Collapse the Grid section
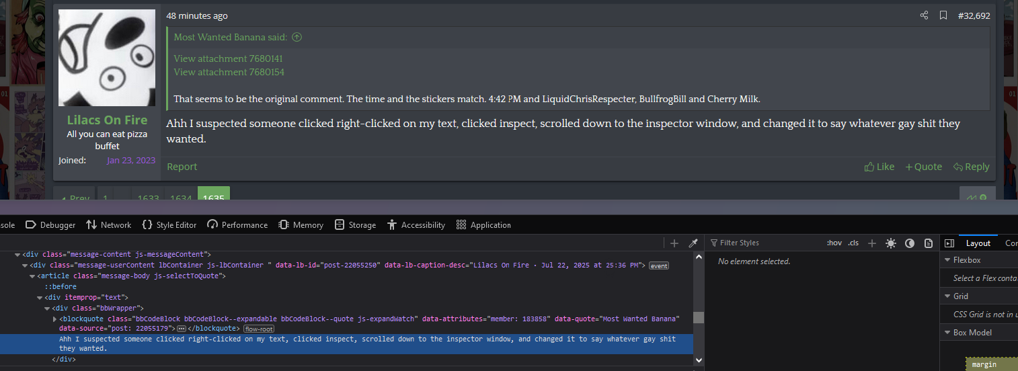The height and width of the screenshot is (371, 1018). pyautogui.click(x=947, y=296)
